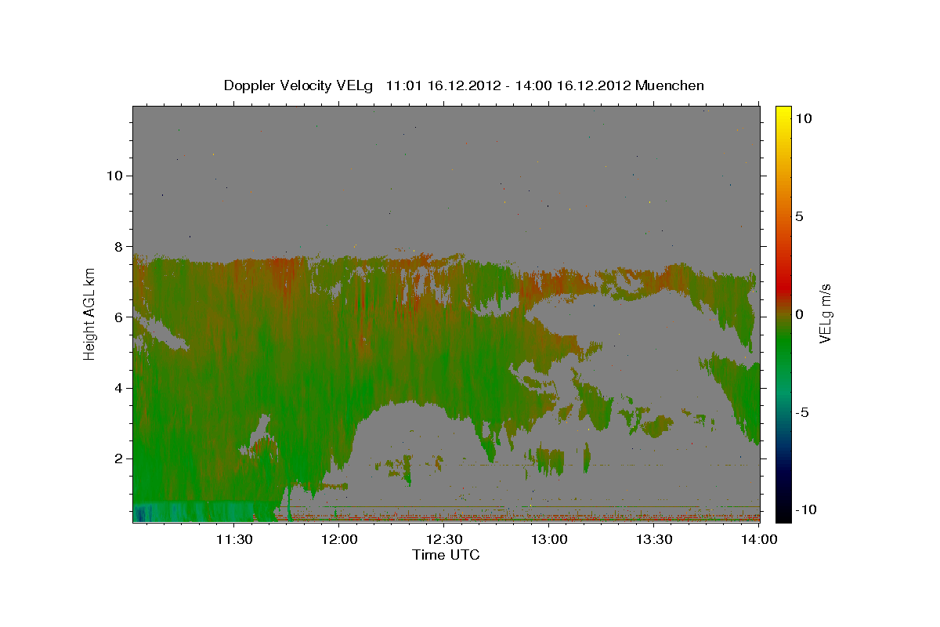Click the colorbar tick label -10
The width and height of the screenshot is (940, 627).
806,509
